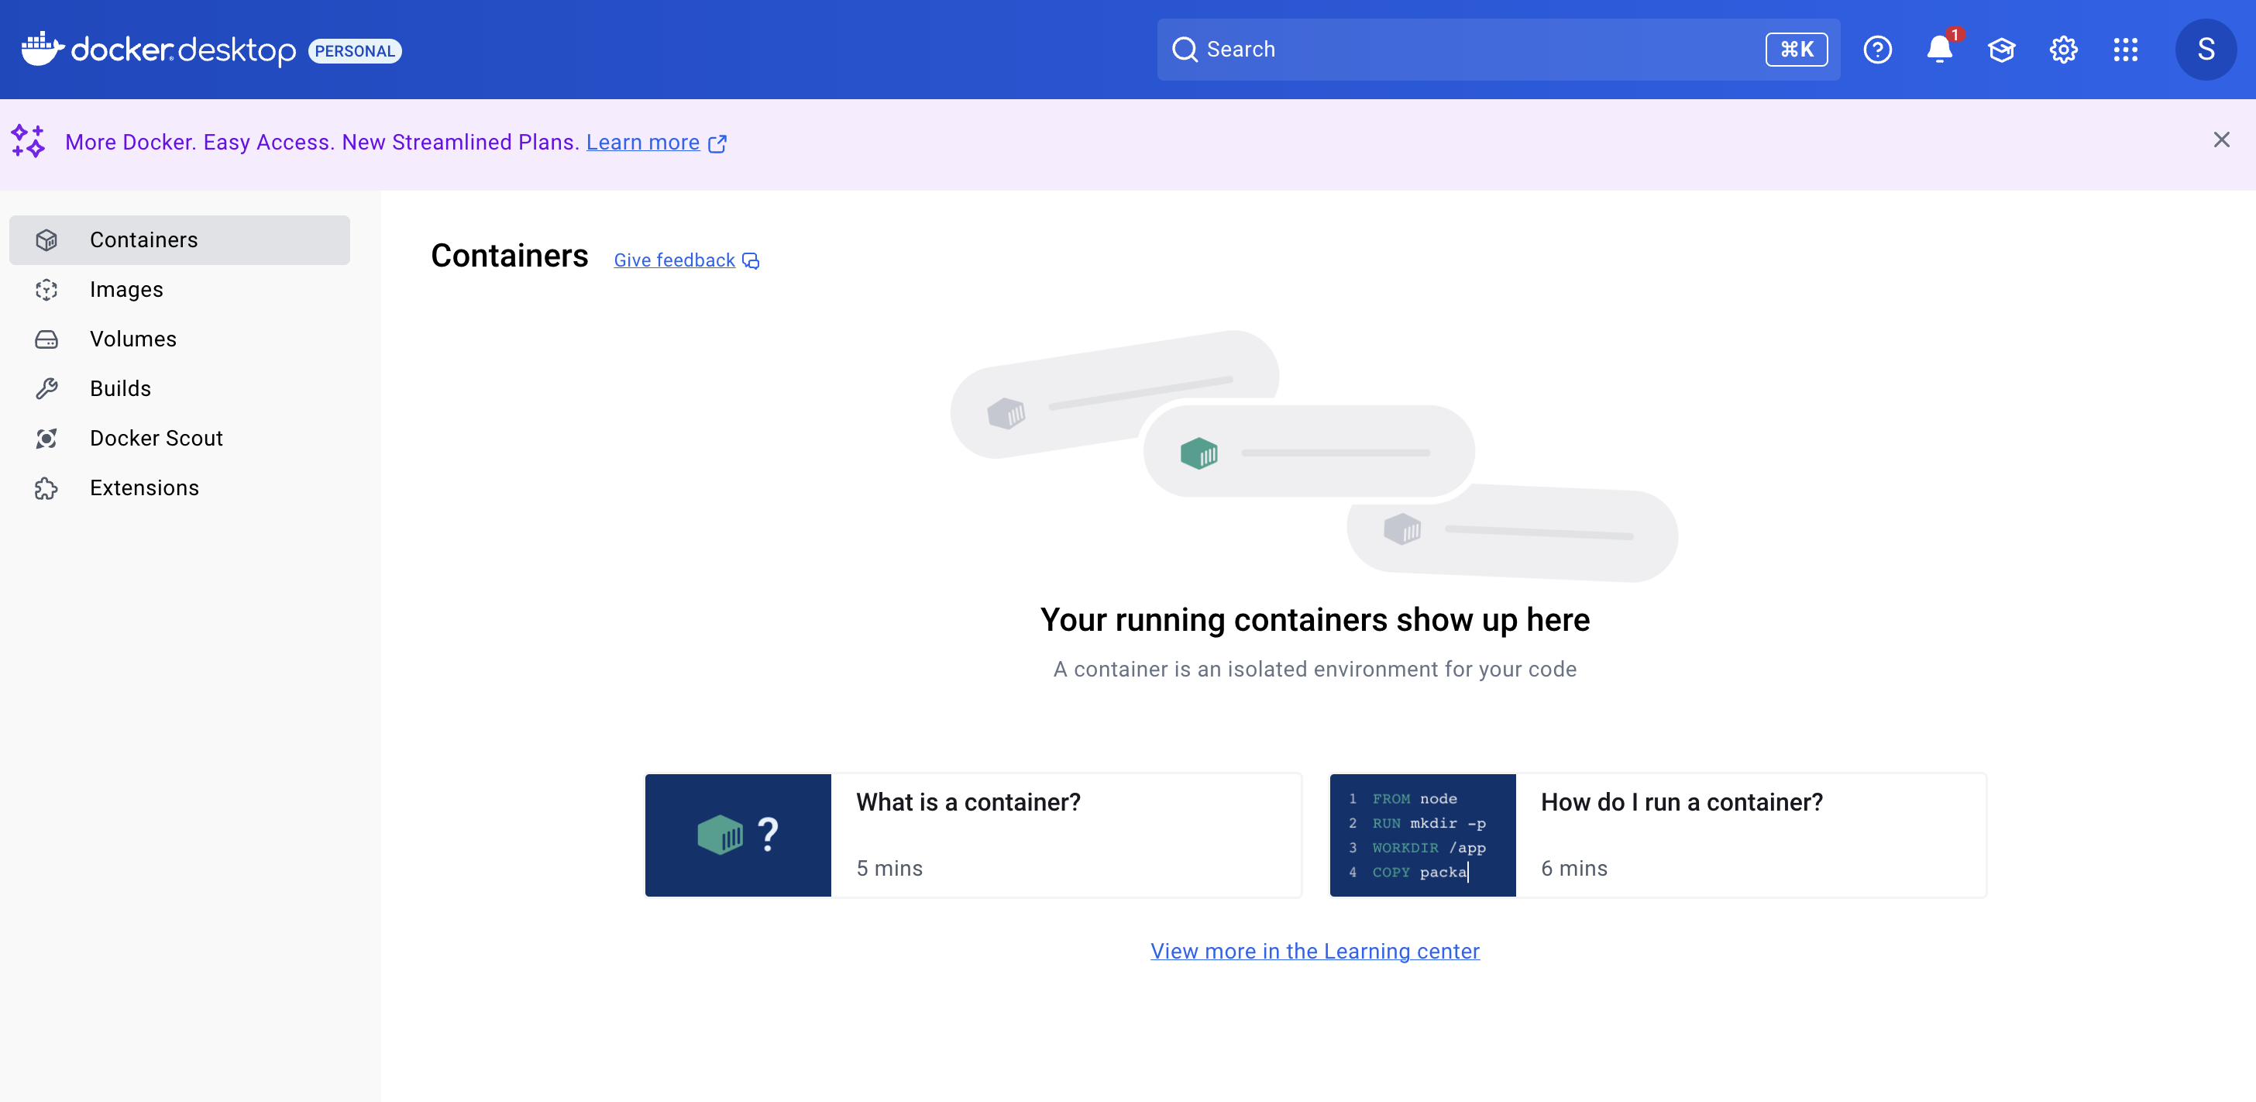Open the notifications bell

coord(1939,49)
